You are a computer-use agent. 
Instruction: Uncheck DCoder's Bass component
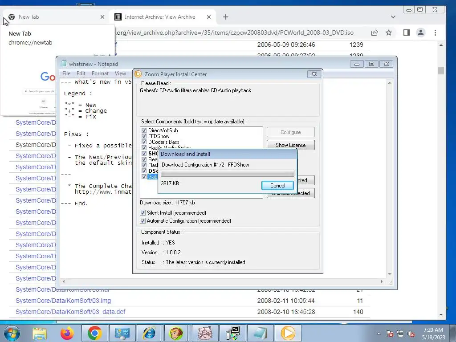click(x=144, y=142)
